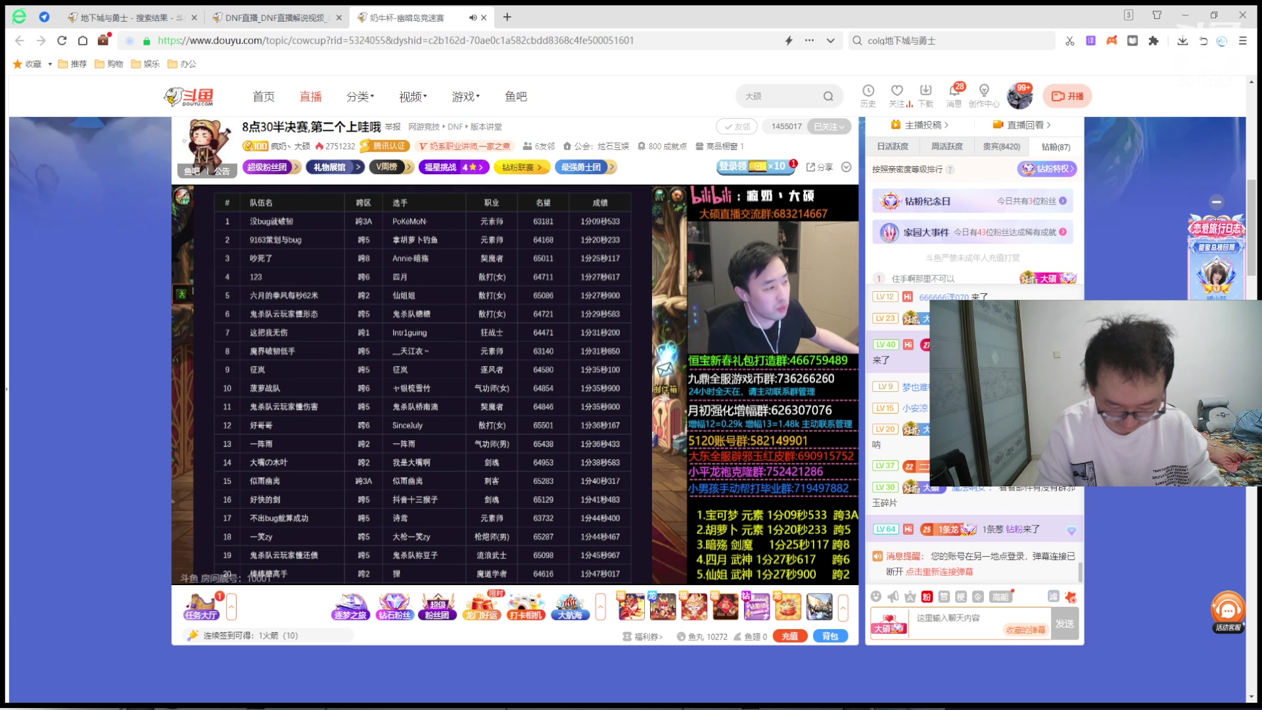Open the 超级粉丝团 activity icon in the gift bar

coord(438,606)
